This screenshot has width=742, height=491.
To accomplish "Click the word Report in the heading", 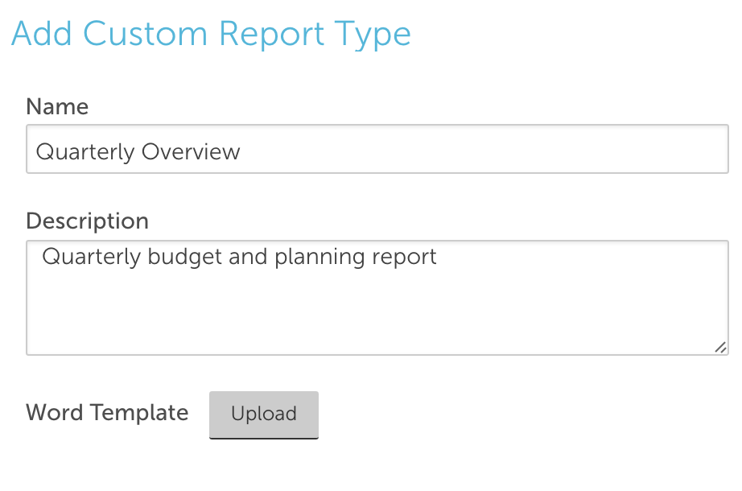I will click(269, 35).
